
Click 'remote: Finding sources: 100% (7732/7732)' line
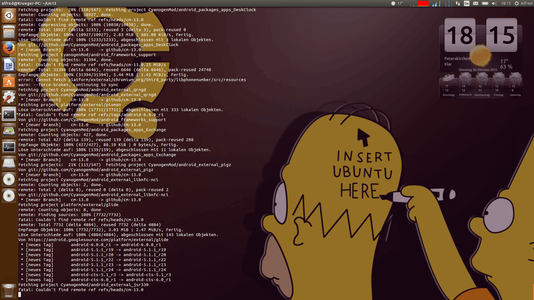70,215
